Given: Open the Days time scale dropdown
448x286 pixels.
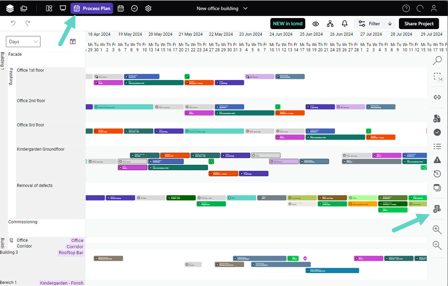Looking at the screenshot, I should (x=23, y=42).
